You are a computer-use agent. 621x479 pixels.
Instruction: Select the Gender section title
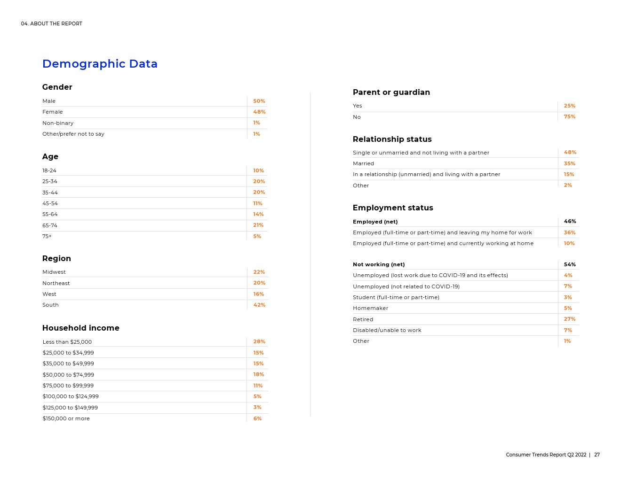[x=57, y=87]
